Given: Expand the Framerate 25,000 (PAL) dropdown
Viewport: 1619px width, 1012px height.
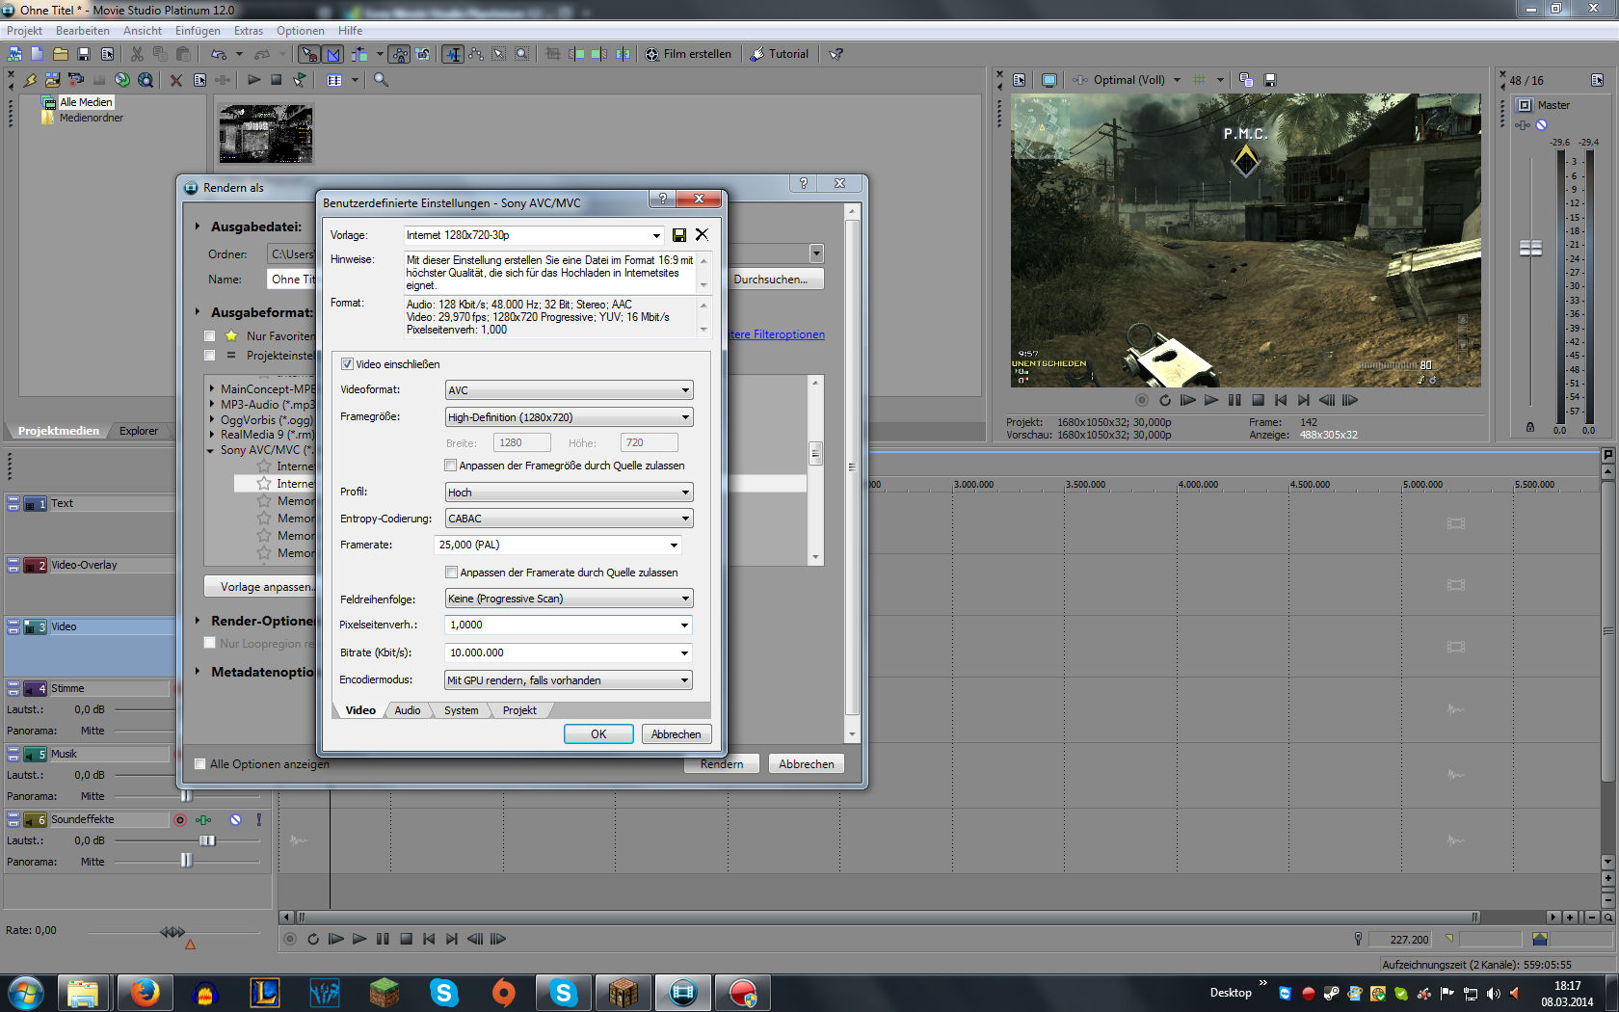Looking at the screenshot, I should (559, 546).
